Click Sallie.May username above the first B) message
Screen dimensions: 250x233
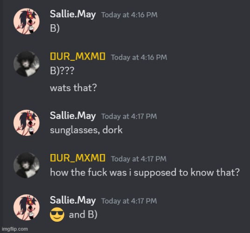tap(73, 14)
